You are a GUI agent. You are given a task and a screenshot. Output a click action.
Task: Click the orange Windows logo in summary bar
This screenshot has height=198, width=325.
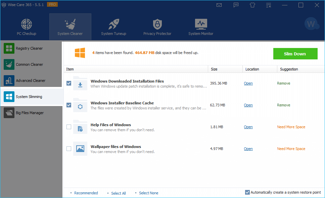(x=80, y=53)
